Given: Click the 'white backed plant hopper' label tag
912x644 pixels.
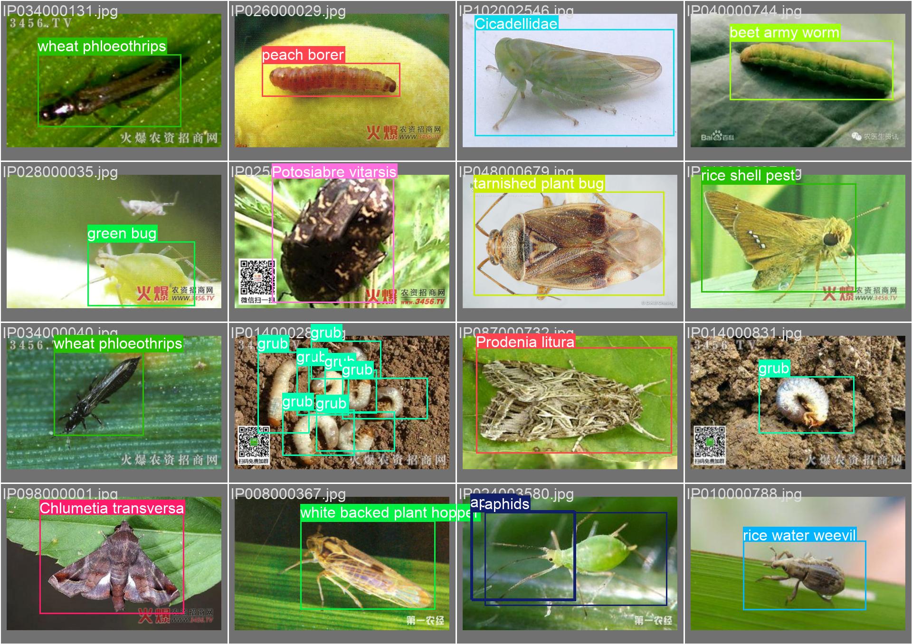Looking at the screenshot, I should click(390, 512).
